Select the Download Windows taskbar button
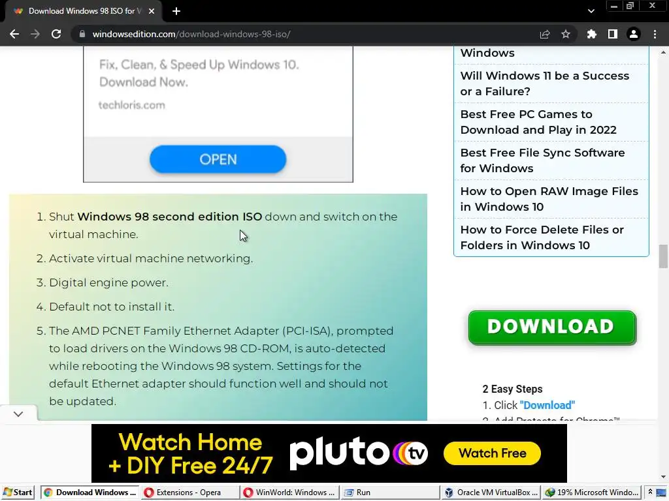 [x=90, y=493]
